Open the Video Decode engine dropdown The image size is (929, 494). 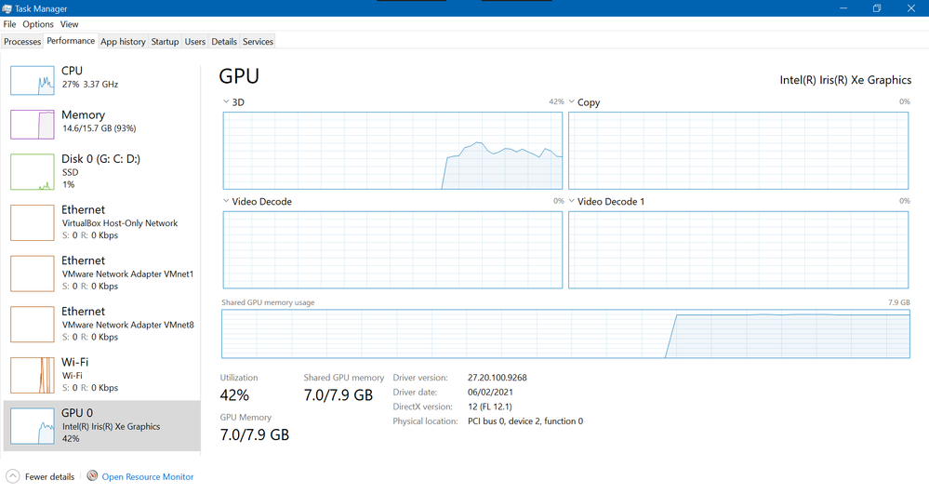tap(226, 200)
